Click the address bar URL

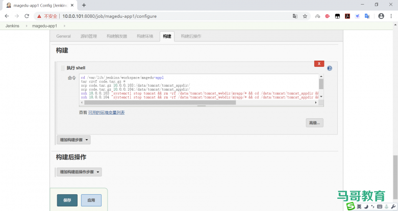[x=109, y=16]
